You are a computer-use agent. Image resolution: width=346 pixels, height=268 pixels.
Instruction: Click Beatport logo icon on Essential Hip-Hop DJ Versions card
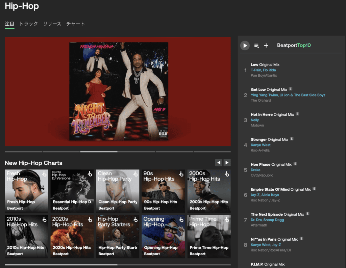coord(90,174)
